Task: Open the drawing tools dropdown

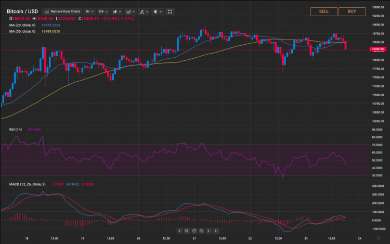Action: click(144, 11)
